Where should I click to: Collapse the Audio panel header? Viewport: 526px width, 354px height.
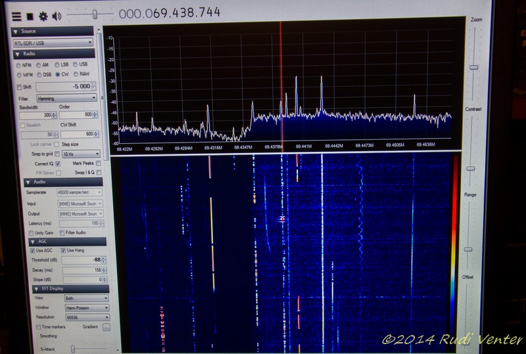[x=63, y=182]
